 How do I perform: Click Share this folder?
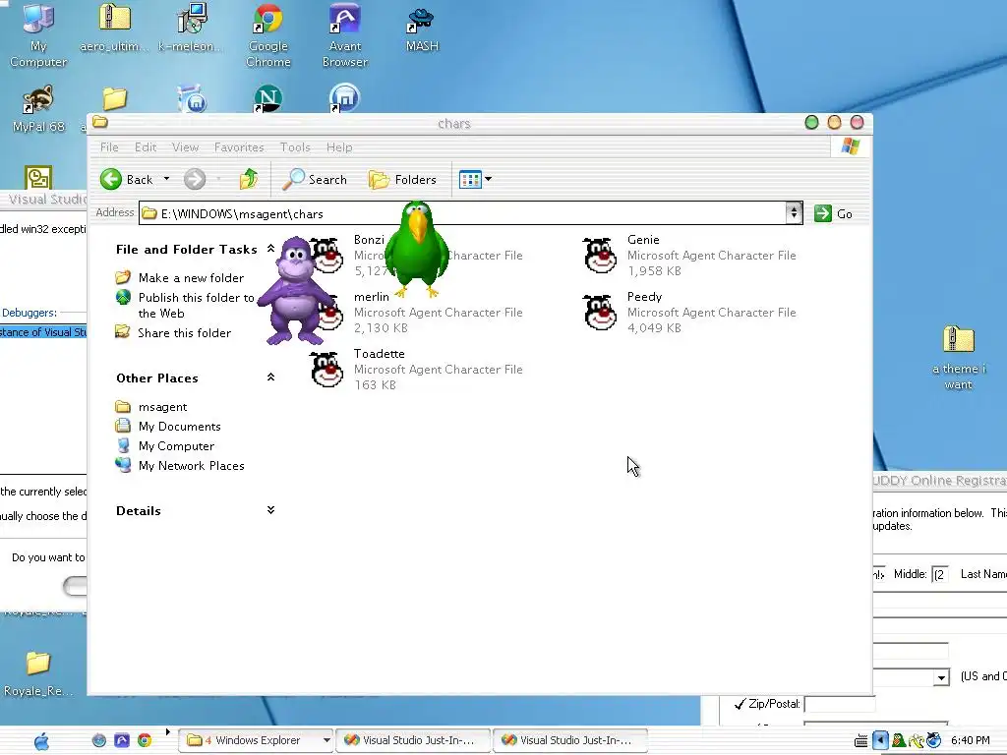point(184,332)
